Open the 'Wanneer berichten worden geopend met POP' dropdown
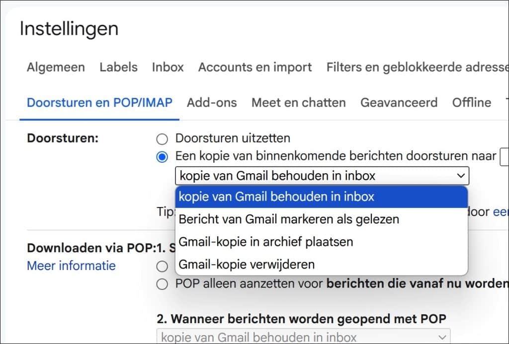 coord(304,337)
